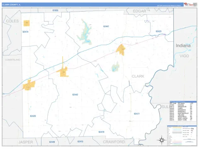Click the ZIP table blue header bar
This screenshot has height=149, width=199.
(x=183, y=102)
